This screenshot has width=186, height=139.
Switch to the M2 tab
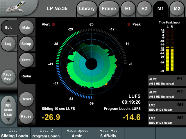[x=177, y=8]
